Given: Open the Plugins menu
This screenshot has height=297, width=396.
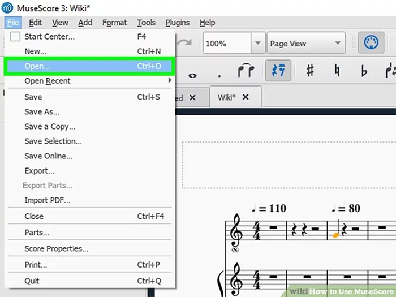Looking at the screenshot, I should click(177, 23).
